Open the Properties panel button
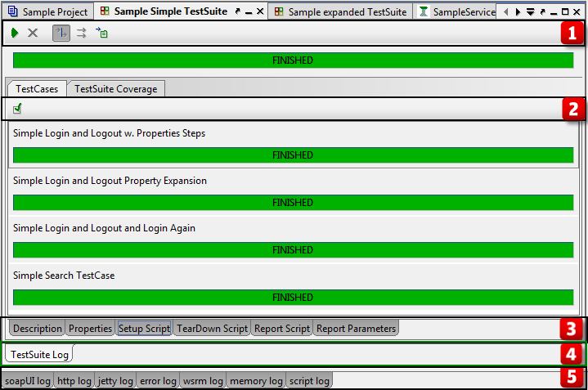 90,329
